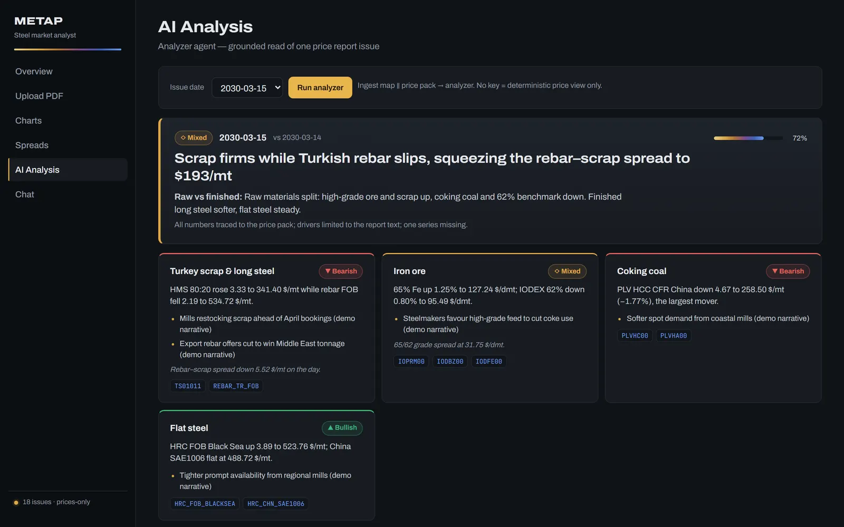Click the Bearish badge on Turkey scrap card

click(x=341, y=271)
